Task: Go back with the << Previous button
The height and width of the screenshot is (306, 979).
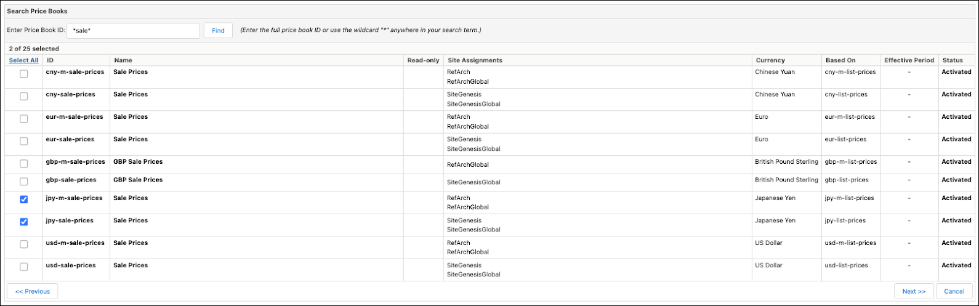Action: tap(33, 291)
